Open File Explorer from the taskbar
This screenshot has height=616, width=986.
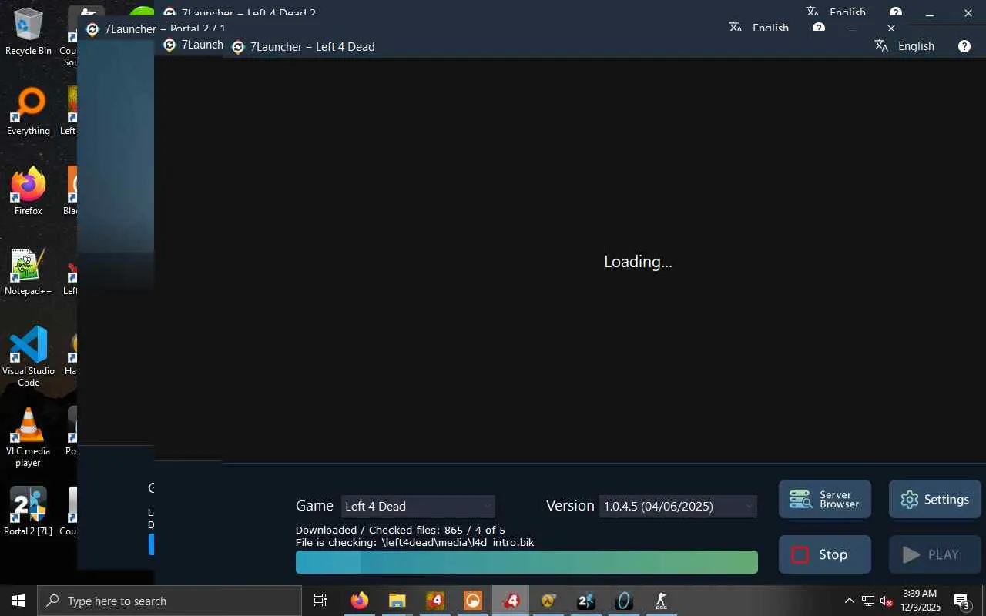point(397,601)
